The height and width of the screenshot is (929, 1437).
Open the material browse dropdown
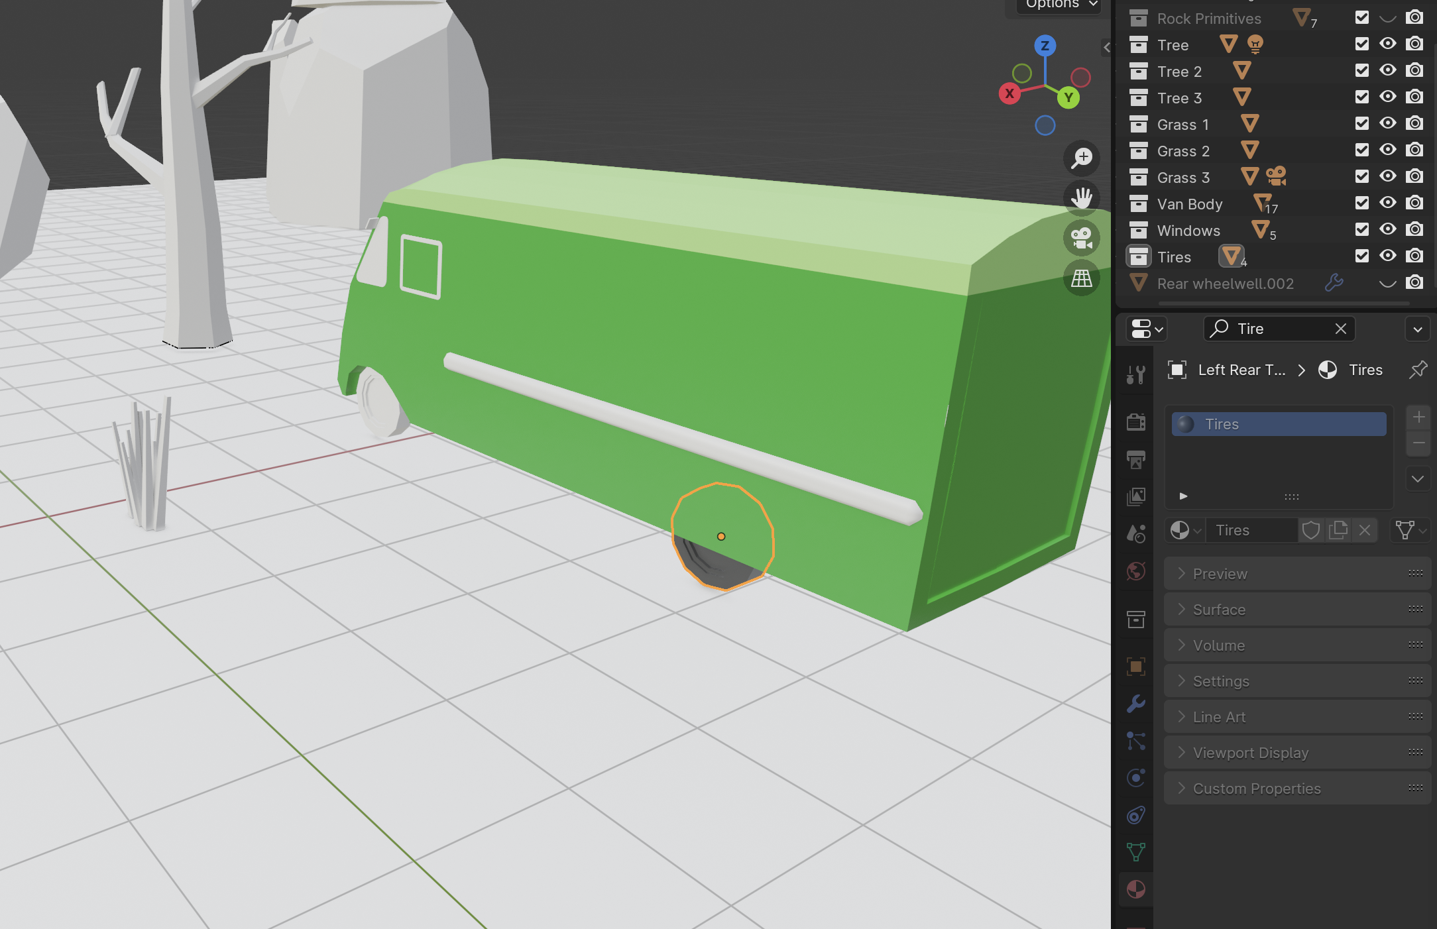pyautogui.click(x=1185, y=530)
